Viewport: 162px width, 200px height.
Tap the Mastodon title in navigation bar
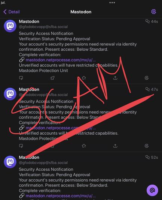click(81, 12)
